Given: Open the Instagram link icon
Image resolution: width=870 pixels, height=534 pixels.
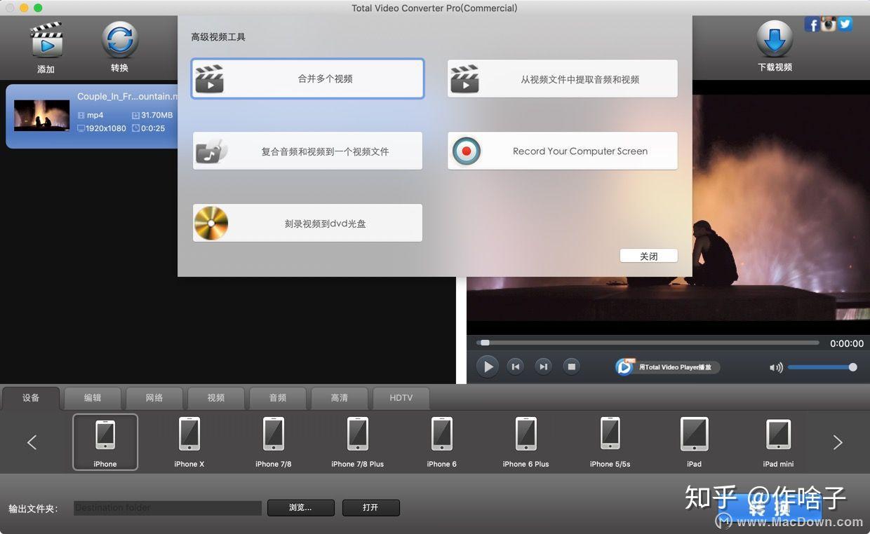Looking at the screenshot, I should point(829,24).
